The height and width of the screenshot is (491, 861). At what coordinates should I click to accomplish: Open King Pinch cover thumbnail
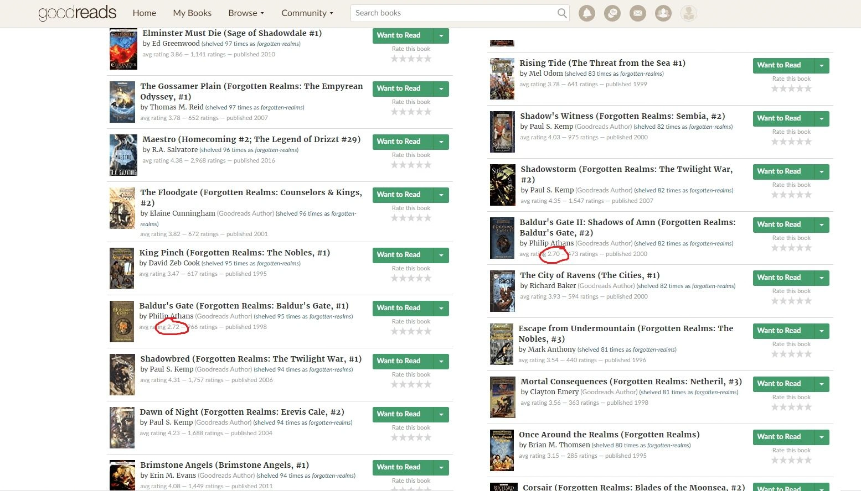point(122,268)
